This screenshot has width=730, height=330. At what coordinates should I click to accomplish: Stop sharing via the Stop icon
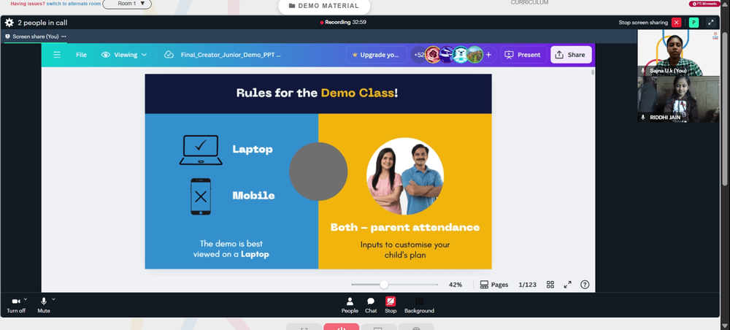pyautogui.click(x=391, y=305)
